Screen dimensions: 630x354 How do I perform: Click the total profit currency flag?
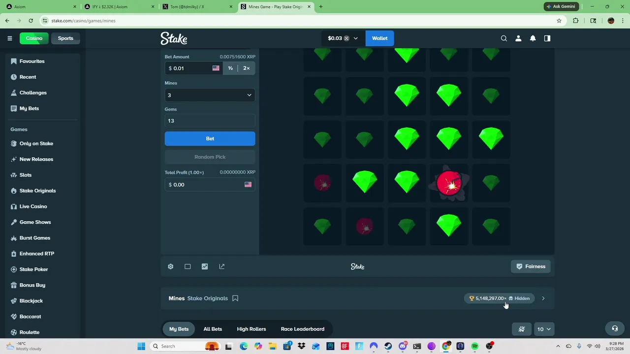pos(248,184)
